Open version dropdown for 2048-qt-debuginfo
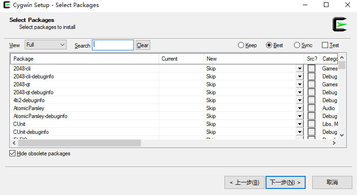The height and width of the screenshot is (195, 357). tap(300, 92)
